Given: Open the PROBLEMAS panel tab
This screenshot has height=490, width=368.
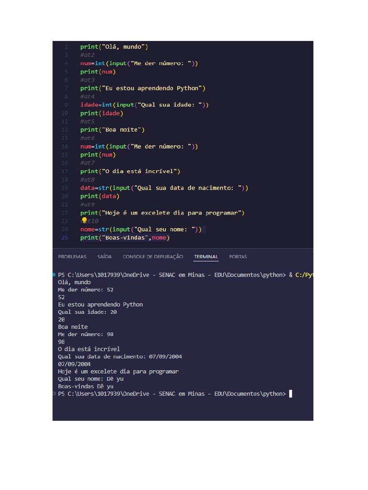Looking at the screenshot, I should pos(72,256).
